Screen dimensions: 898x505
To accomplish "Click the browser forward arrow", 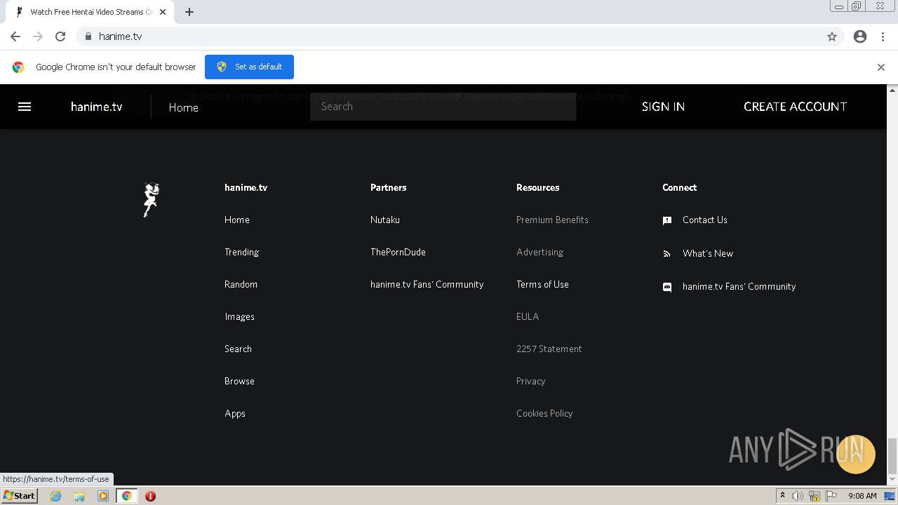I will 38,36.
